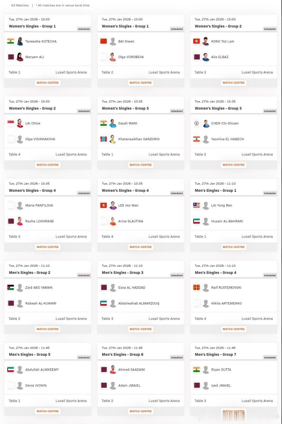Screen dimensions: 282x424
Task: Click Ahmed SAADAWI's player photo
Action: (113, 370)
